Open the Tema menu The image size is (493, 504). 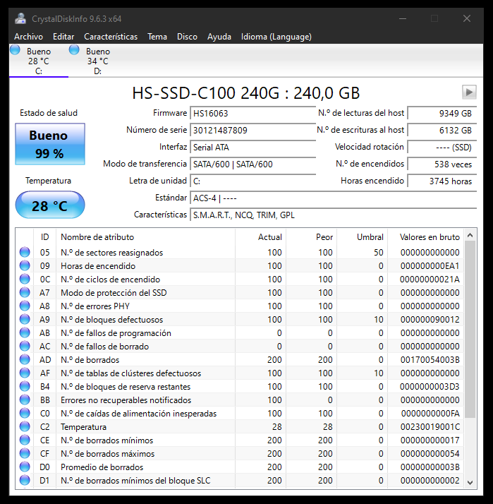coord(157,37)
